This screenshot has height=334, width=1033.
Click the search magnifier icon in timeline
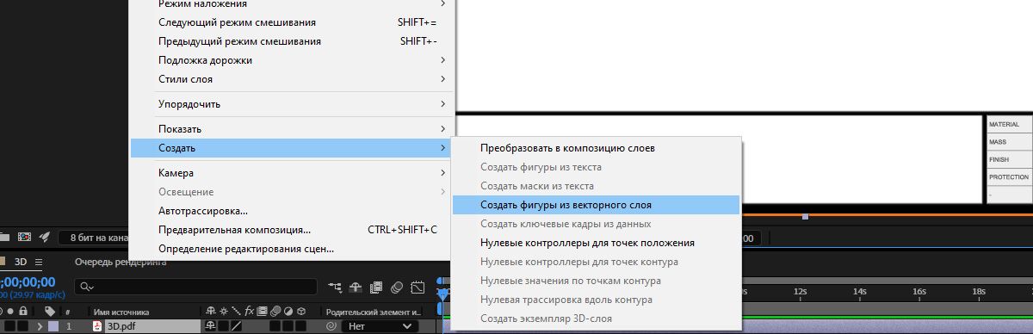coord(86,287)
